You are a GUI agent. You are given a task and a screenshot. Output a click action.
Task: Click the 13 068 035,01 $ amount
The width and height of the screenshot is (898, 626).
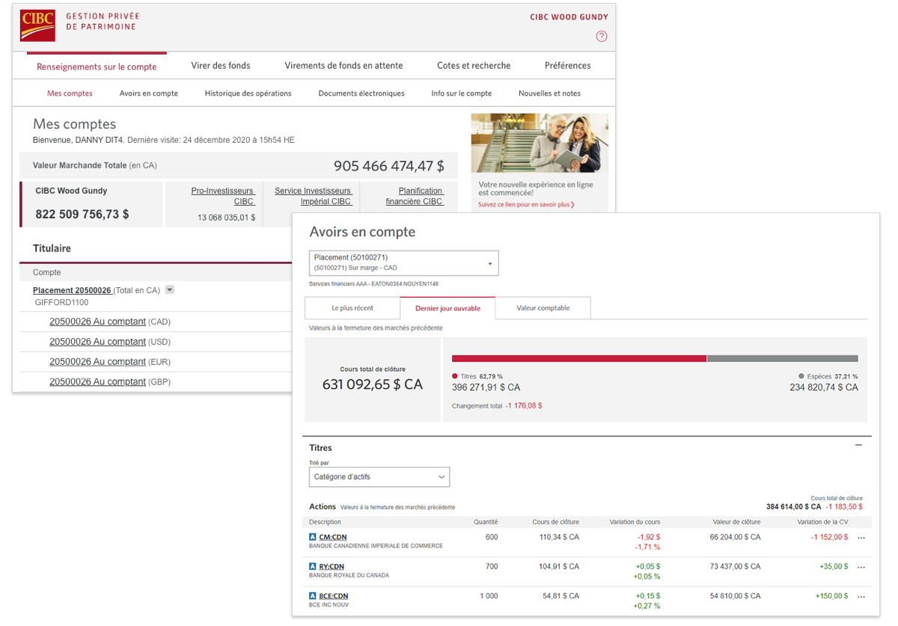[x=227, y=218]
